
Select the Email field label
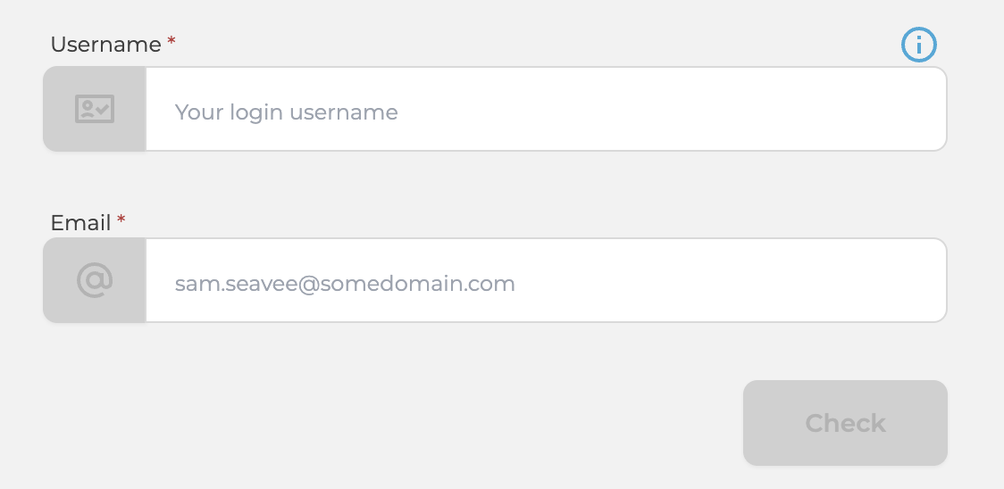click(80, 223)
